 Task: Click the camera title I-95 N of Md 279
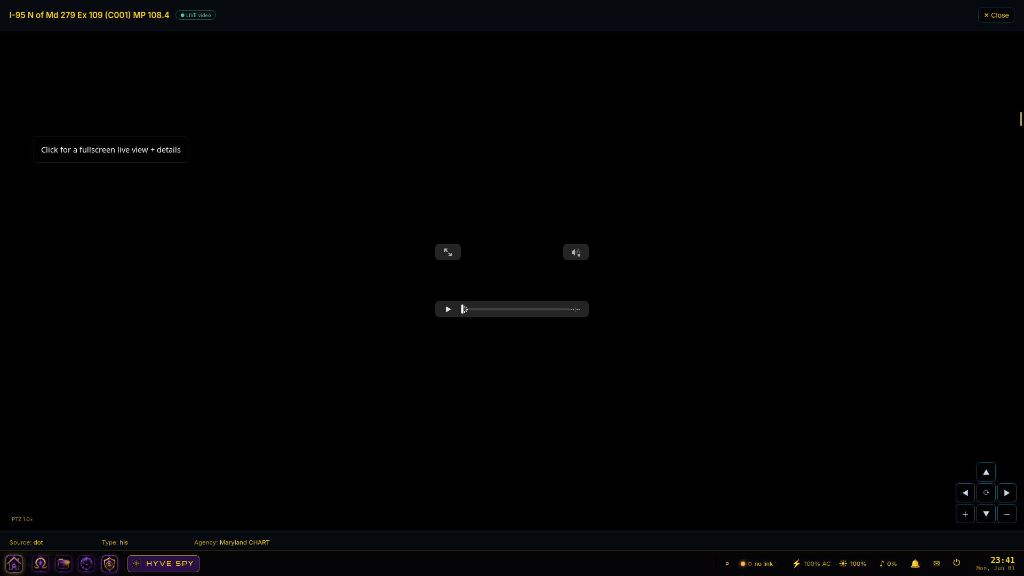pyautogui.click(x=89, y=15)
